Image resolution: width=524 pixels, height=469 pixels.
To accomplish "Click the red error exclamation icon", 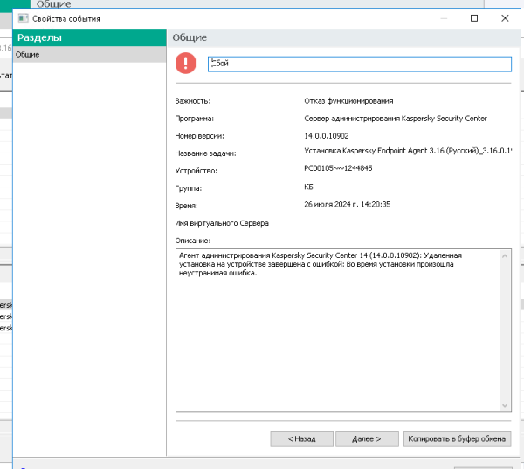I will coord(185,64).
